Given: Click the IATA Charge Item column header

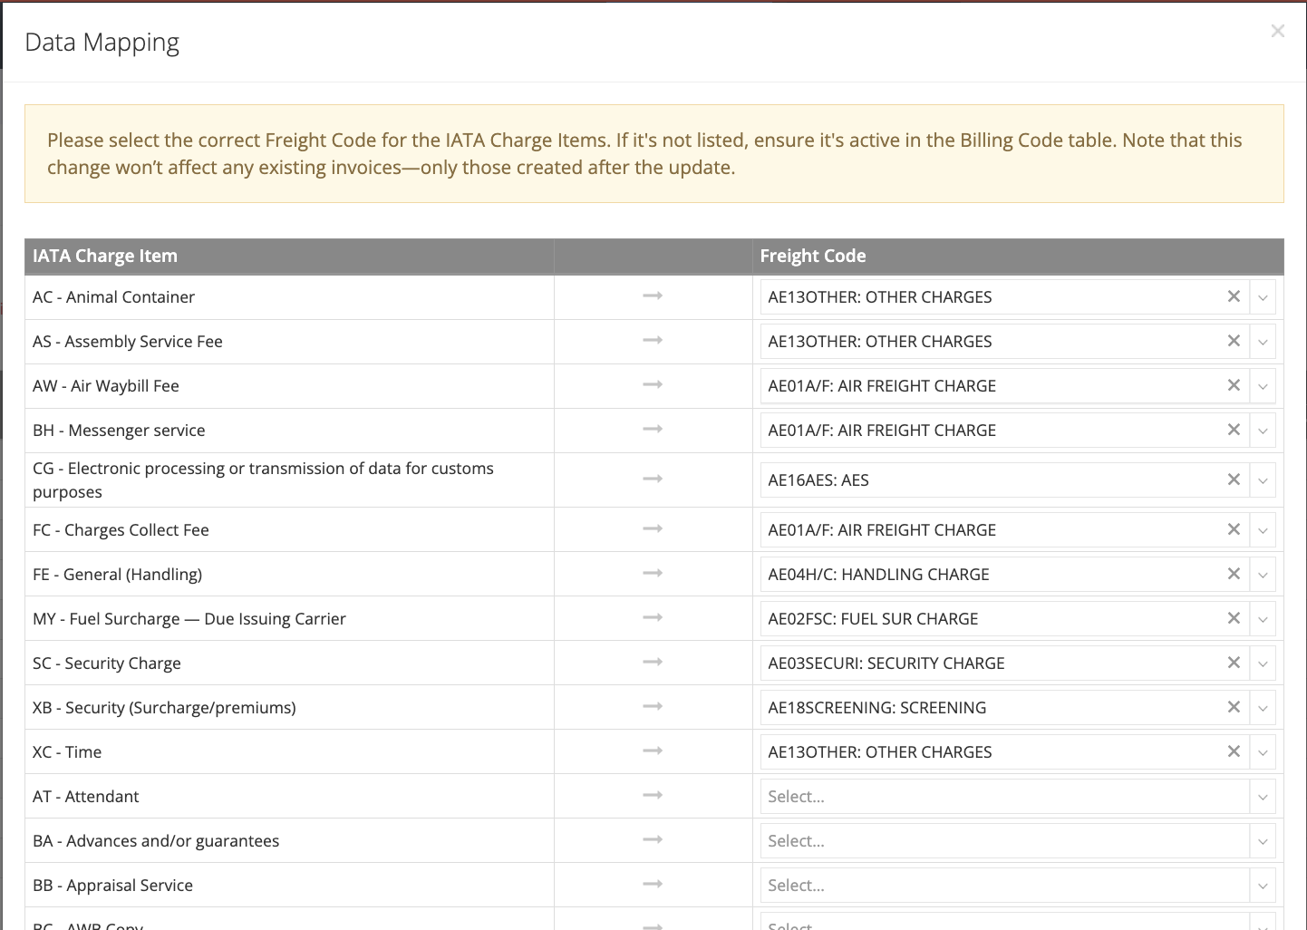Looking at the screenshot, I should coord(105,257).
